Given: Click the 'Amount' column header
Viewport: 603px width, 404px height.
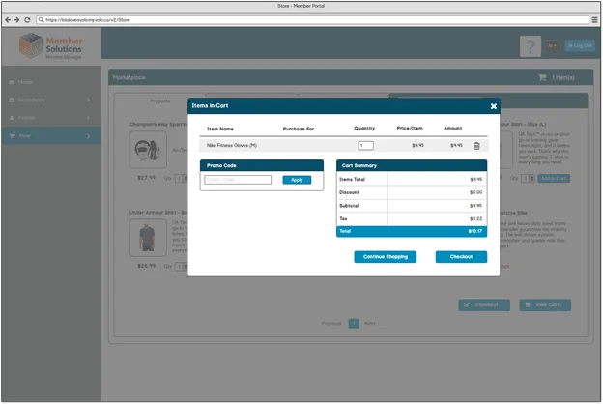Looking at the screenshot, I should coord(453,129).
